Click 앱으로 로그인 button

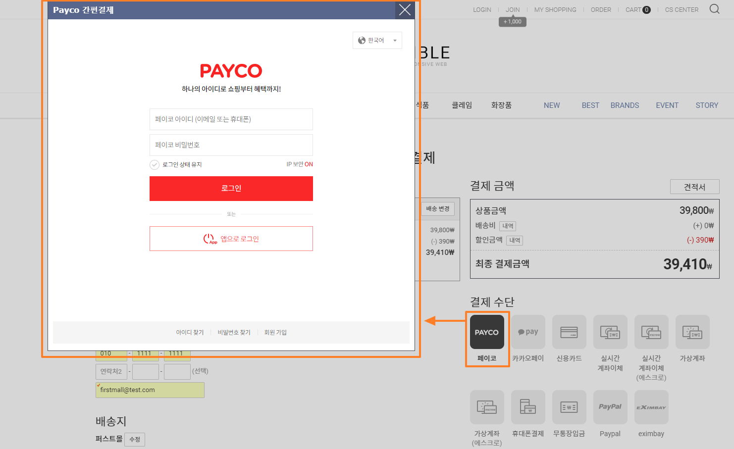[x=231, y=239]
